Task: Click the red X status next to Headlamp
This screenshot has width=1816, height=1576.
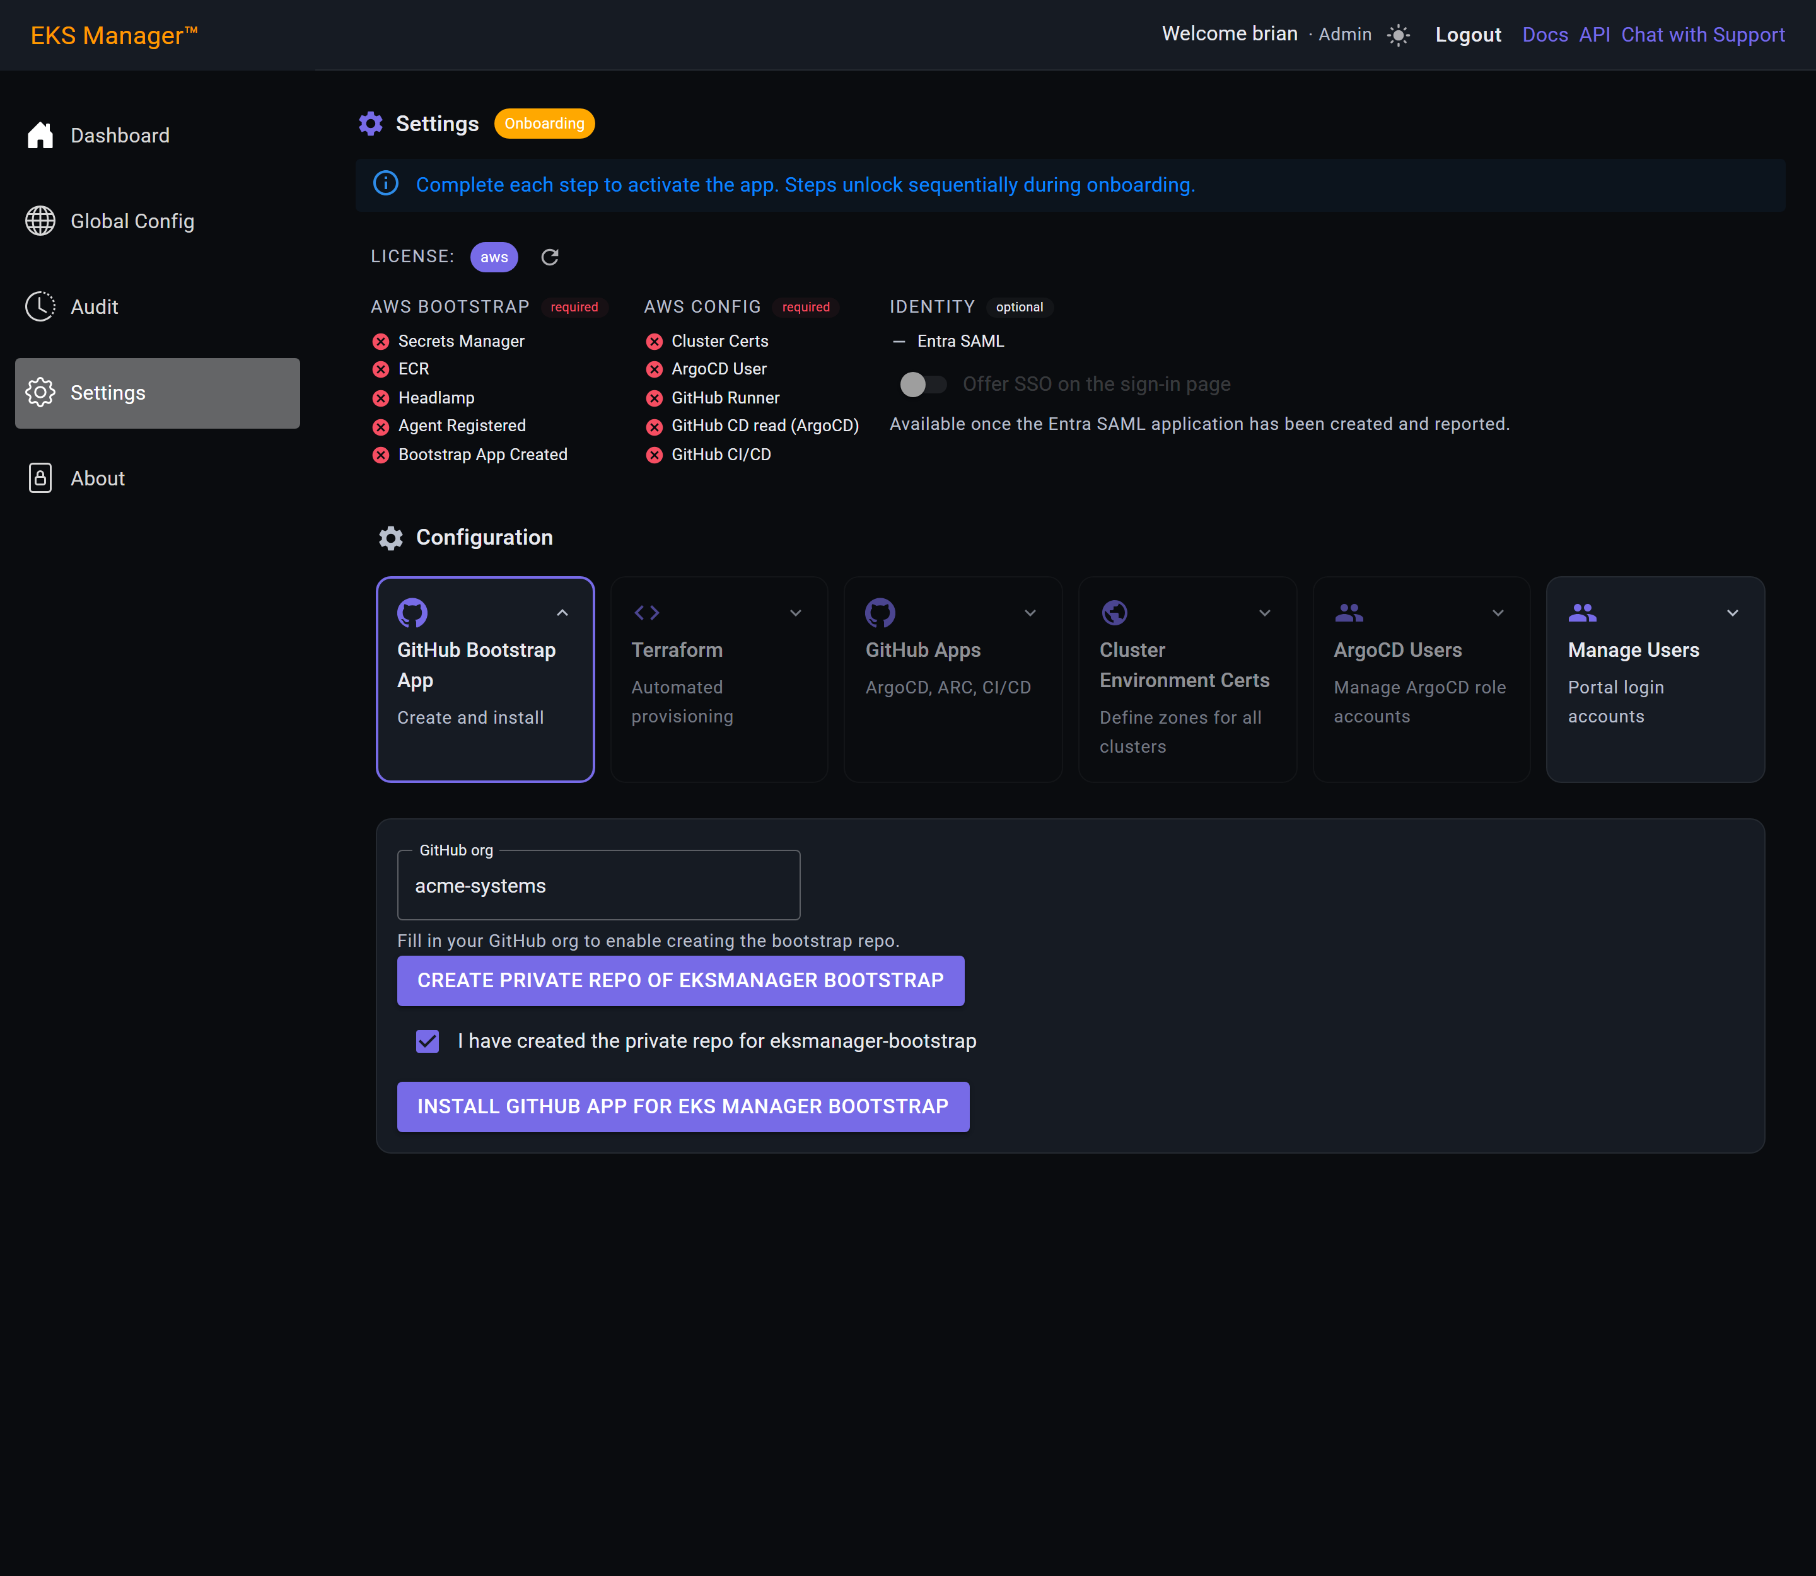Action: tap(381, 398)
